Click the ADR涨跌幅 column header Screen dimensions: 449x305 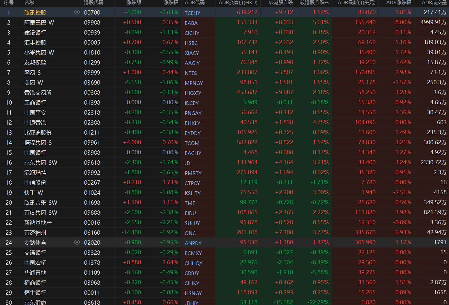pos(399,3)
